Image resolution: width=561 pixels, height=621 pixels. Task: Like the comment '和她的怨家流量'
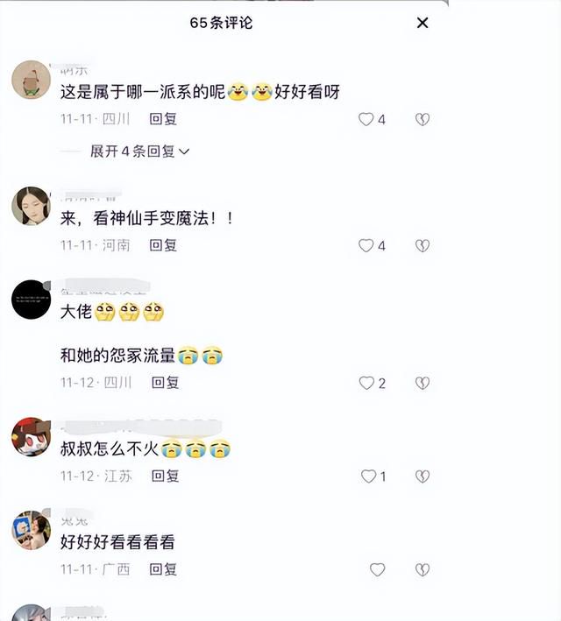366,383
